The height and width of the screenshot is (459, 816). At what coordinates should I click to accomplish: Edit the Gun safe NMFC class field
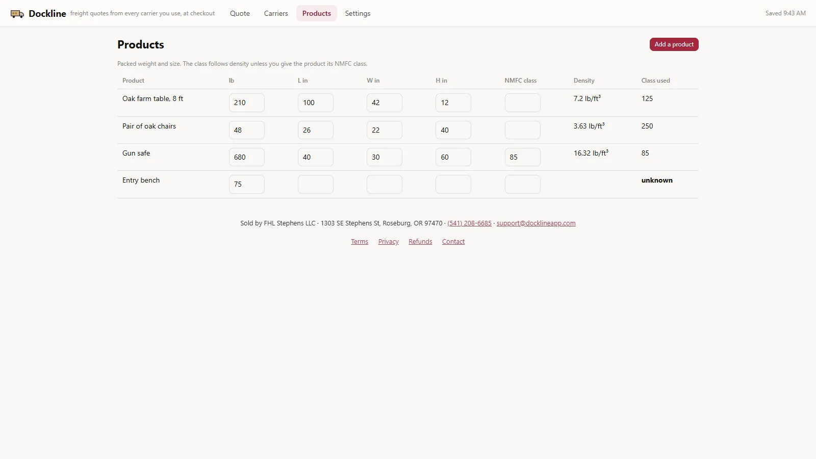point(523,157)
